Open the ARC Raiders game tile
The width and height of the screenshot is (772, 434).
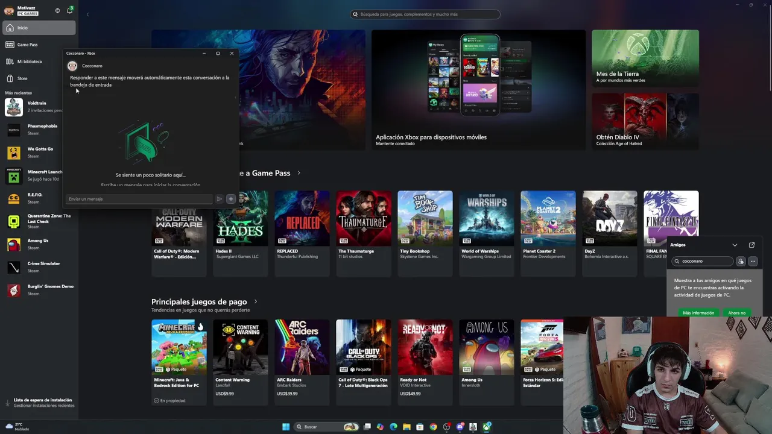[302, 362]
